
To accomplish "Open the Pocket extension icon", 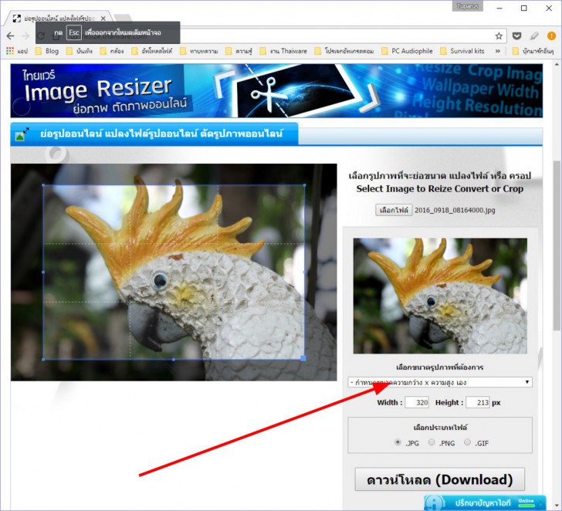I will click(516, 36).
